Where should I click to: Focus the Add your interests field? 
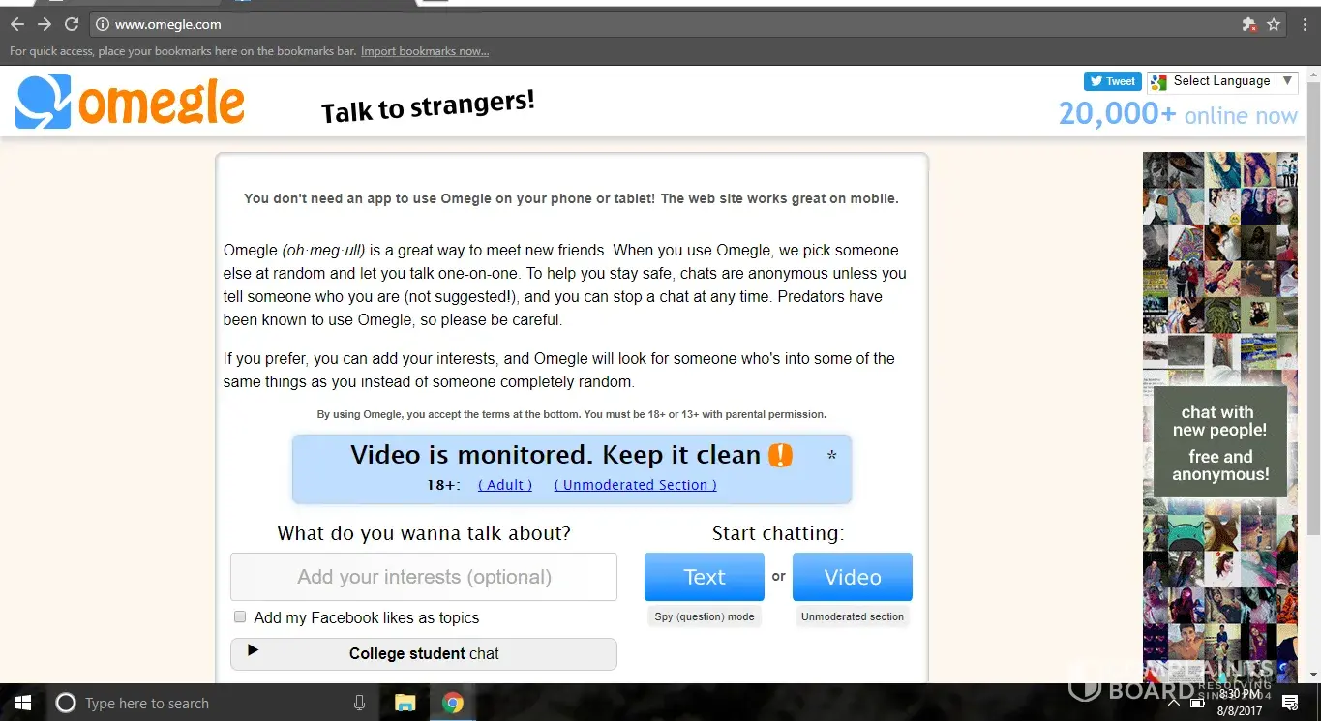click(x=423, y=577)
